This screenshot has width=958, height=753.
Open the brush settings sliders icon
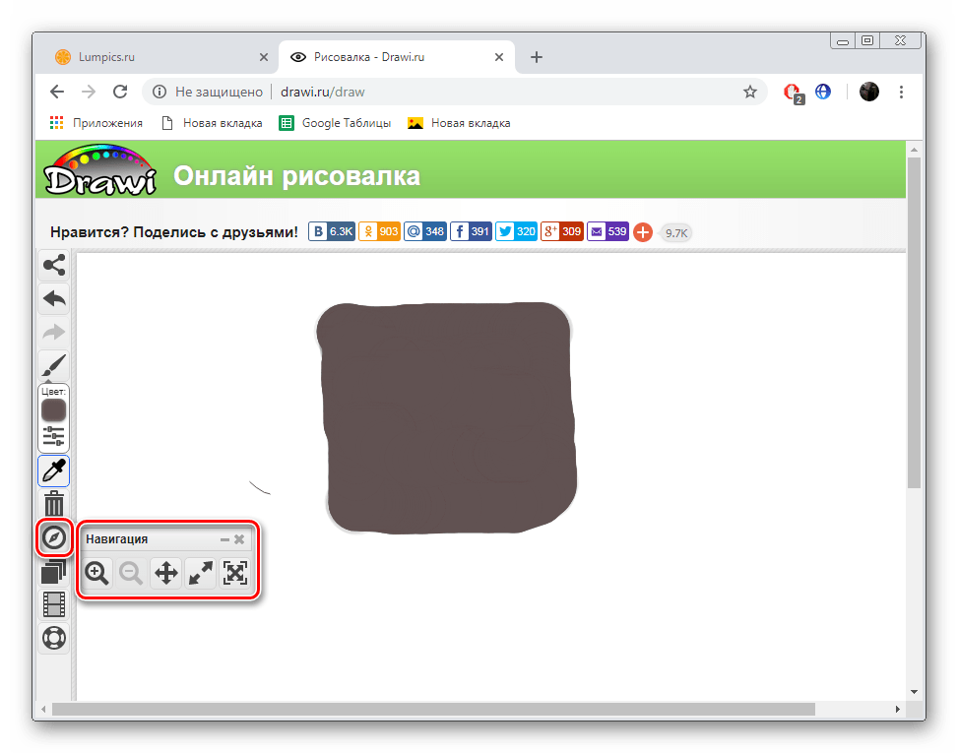[x=53, y=435]
